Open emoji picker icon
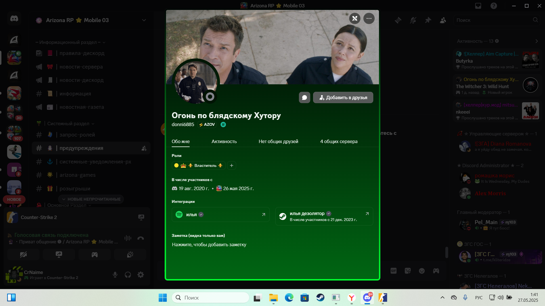 (422, 271)
